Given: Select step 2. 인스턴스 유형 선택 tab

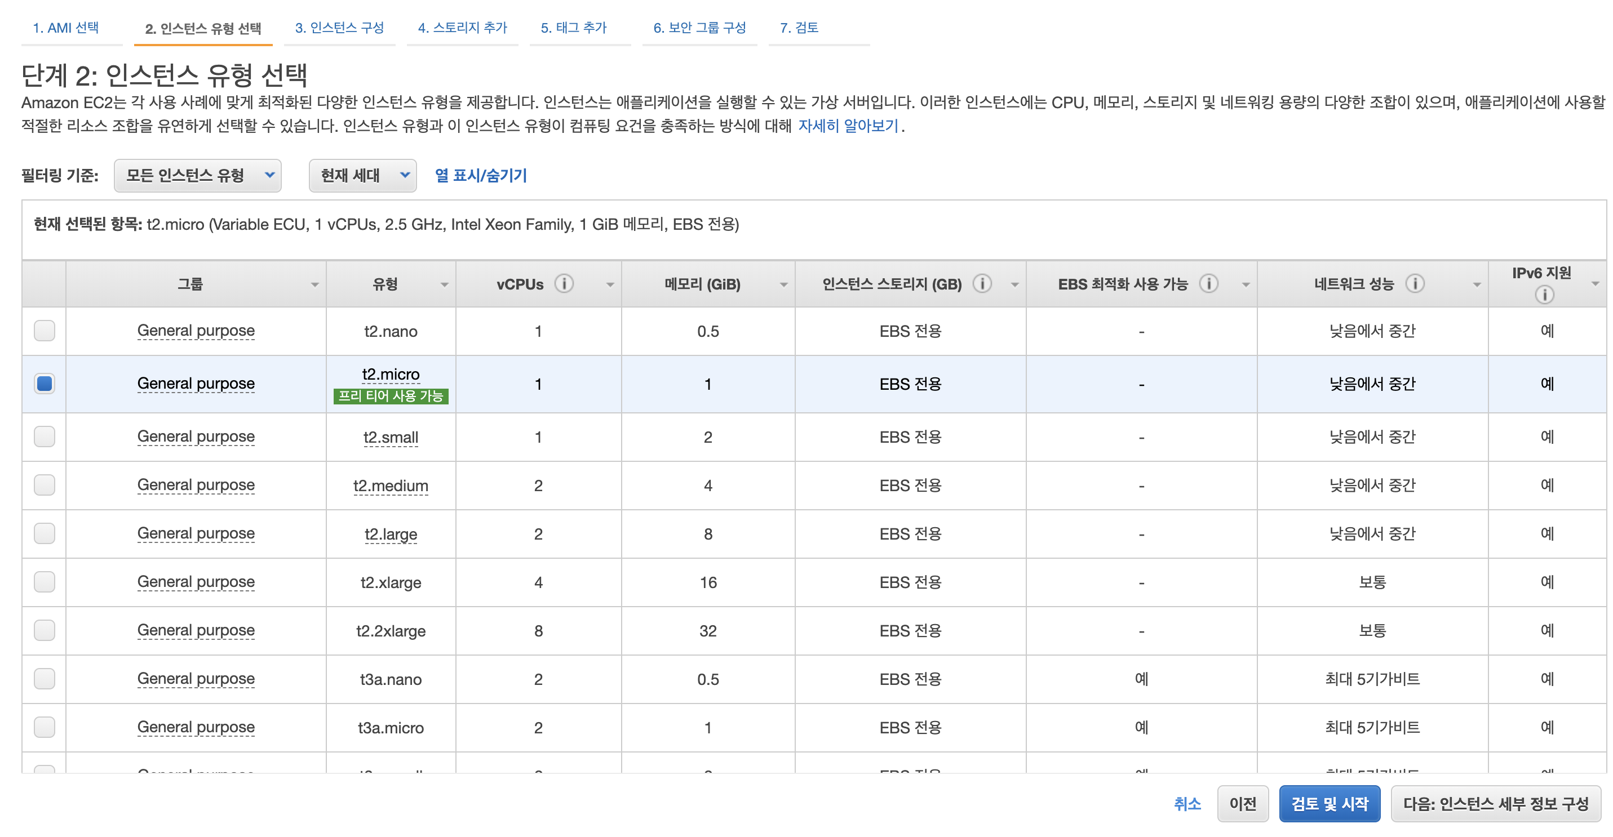Looking at the screenshot, I should (x=203, y=29).
